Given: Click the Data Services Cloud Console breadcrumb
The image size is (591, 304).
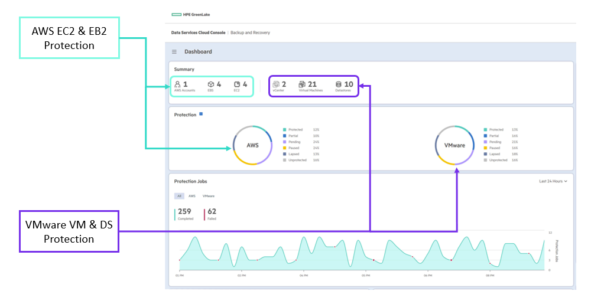Looking at the screenshot, I should [x=198, y=32].
